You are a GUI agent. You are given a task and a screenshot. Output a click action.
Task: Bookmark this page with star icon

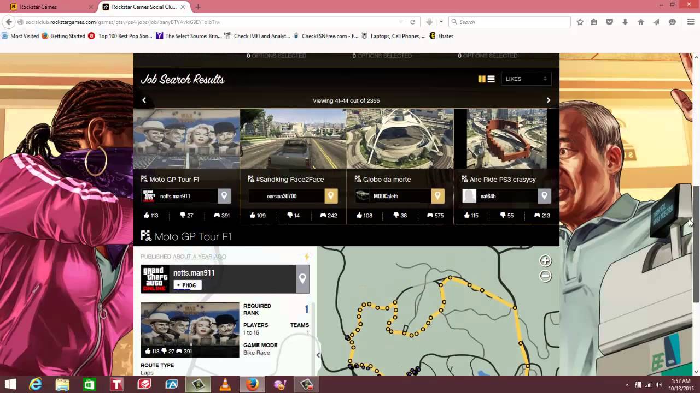[x=580, y=22]
